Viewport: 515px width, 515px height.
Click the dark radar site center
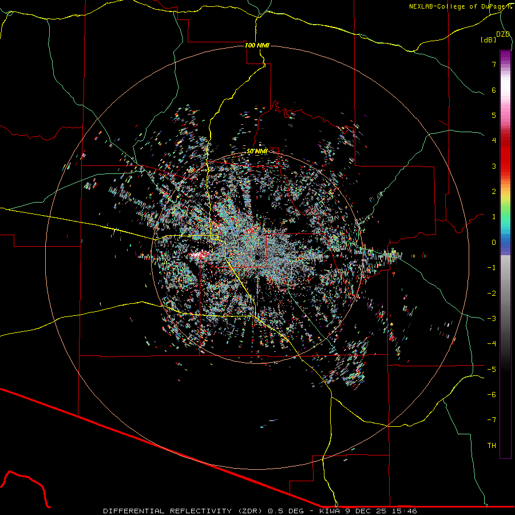(256, 257)
